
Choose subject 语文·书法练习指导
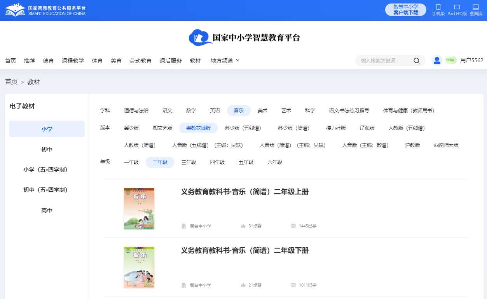point(349,110)
